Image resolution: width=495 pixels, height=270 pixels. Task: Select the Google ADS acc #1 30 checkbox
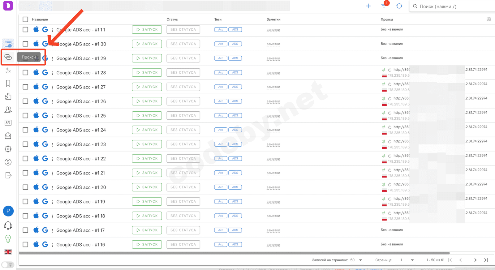pos(25,44)
